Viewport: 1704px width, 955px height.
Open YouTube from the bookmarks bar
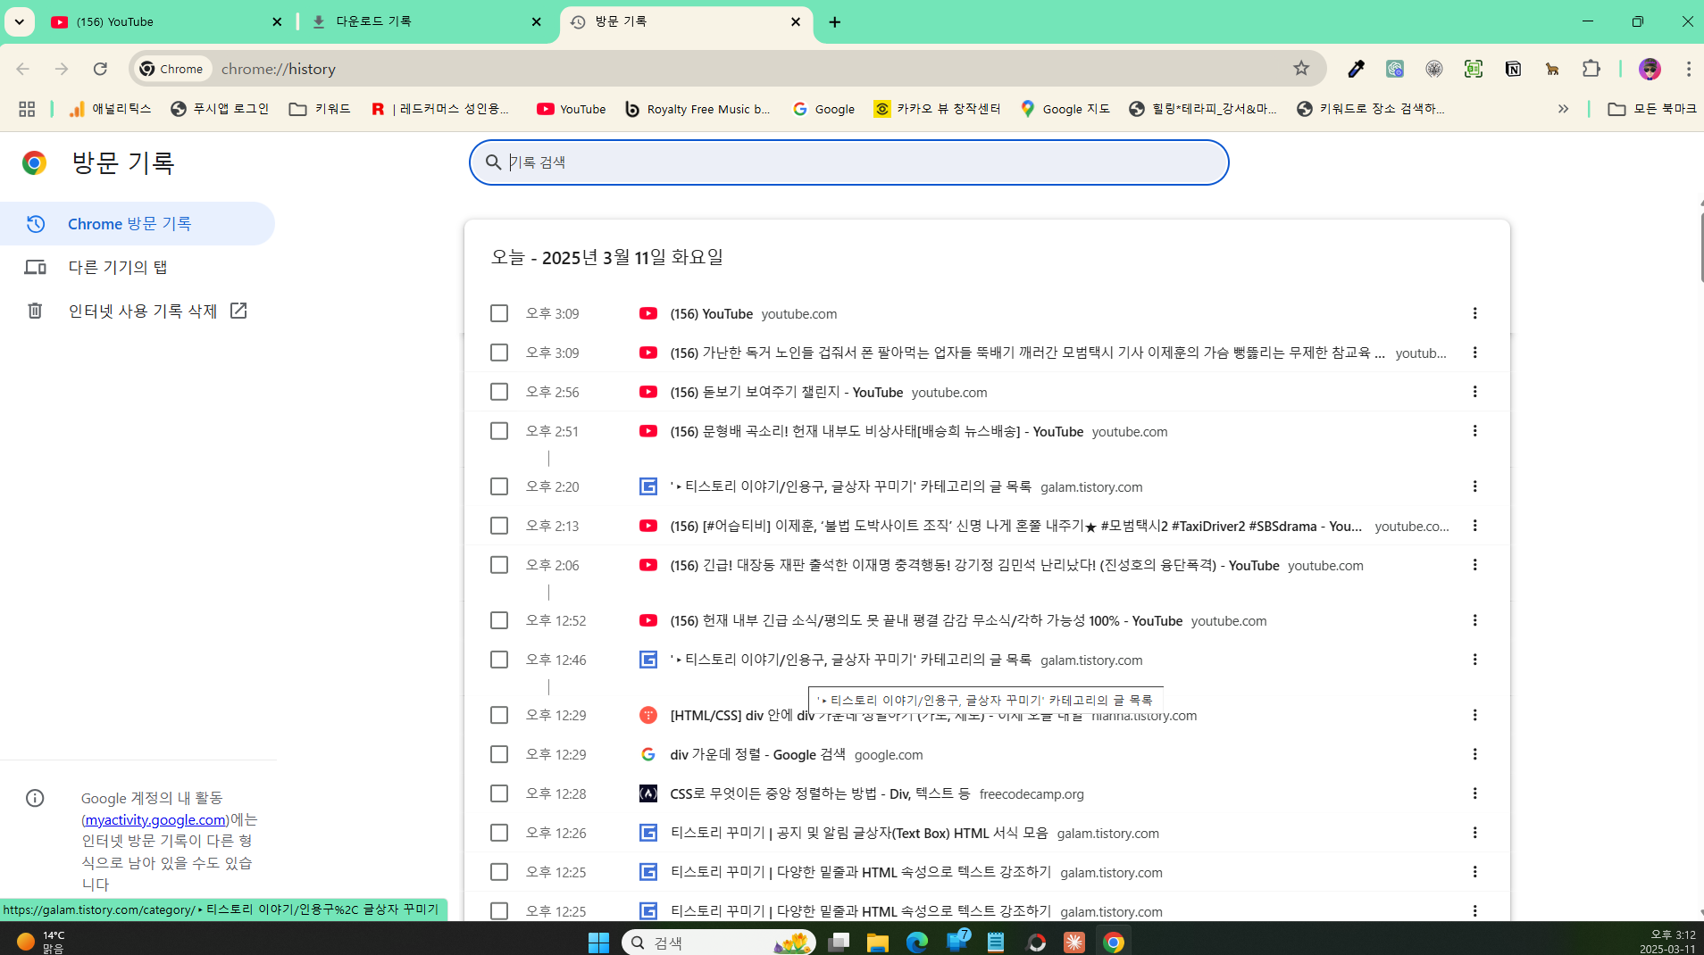pos(571,109)
